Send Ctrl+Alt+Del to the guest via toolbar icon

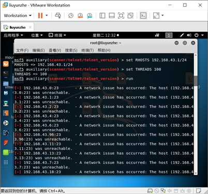(58, 16)
